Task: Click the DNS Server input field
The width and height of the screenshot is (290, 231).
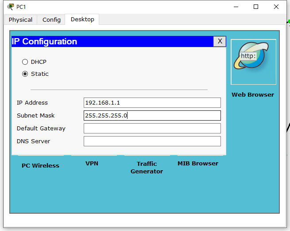Action: coord(152,141)
